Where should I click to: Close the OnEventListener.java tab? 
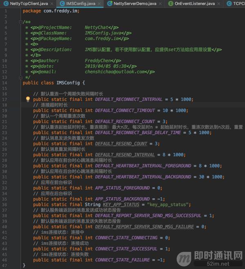(x=218, y=4)
